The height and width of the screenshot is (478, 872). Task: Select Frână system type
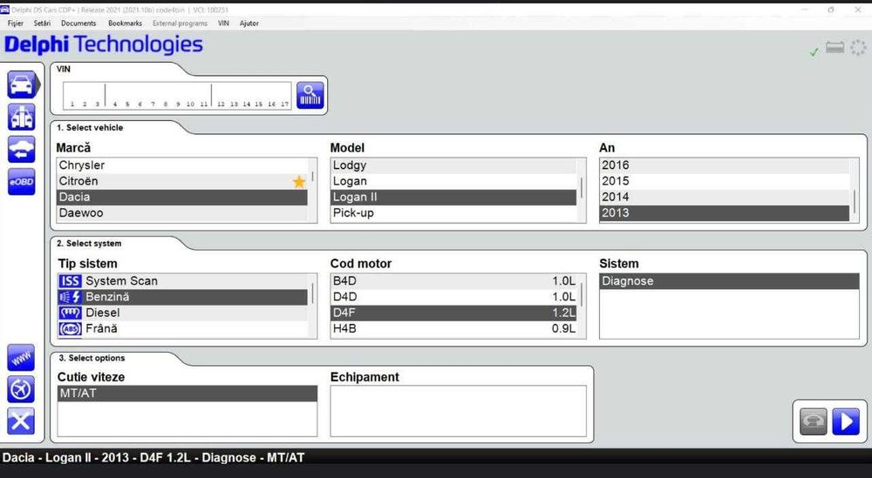click(x=182, y=328)
